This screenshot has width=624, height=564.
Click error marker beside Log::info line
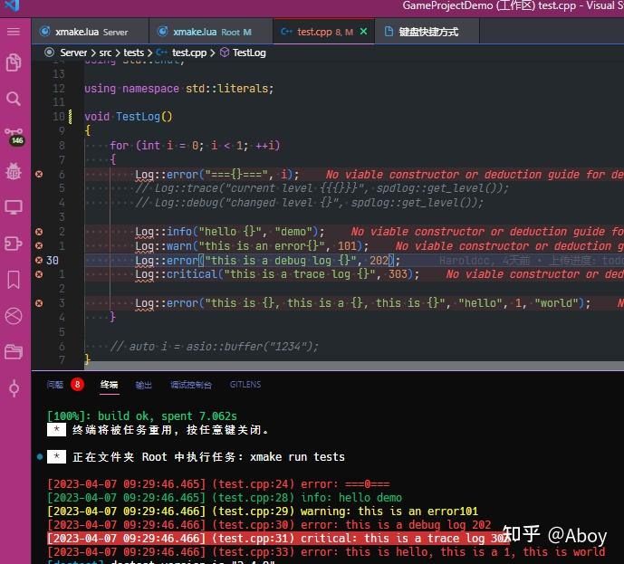pyautogui.click(x=39, y=232)
